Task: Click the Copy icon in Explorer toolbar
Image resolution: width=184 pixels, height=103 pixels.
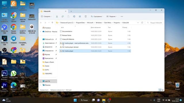Action: pyautogui.click(x=63, y=17)
